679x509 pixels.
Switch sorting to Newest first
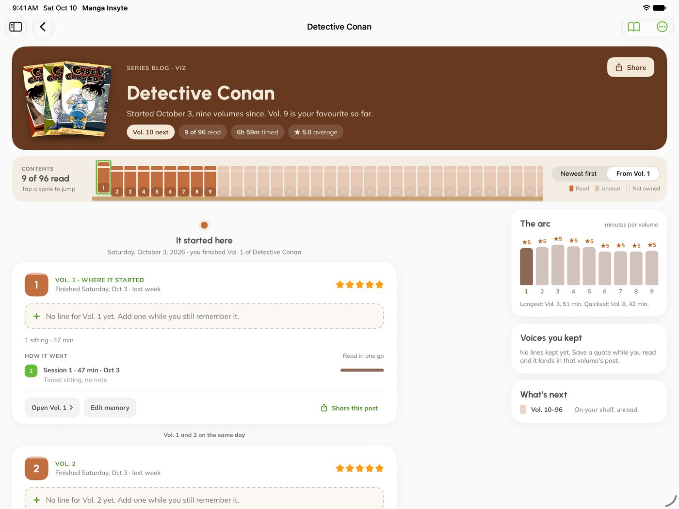tap(579, 174)
